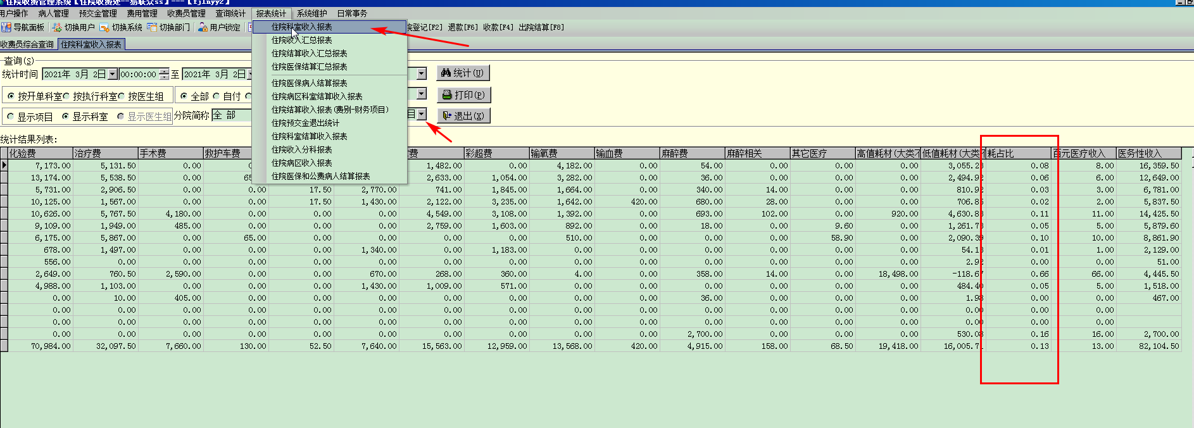Viewport: 1194px width, 428px height.
Task: Click the 打印(P) print button
Action: click(463, 95)
